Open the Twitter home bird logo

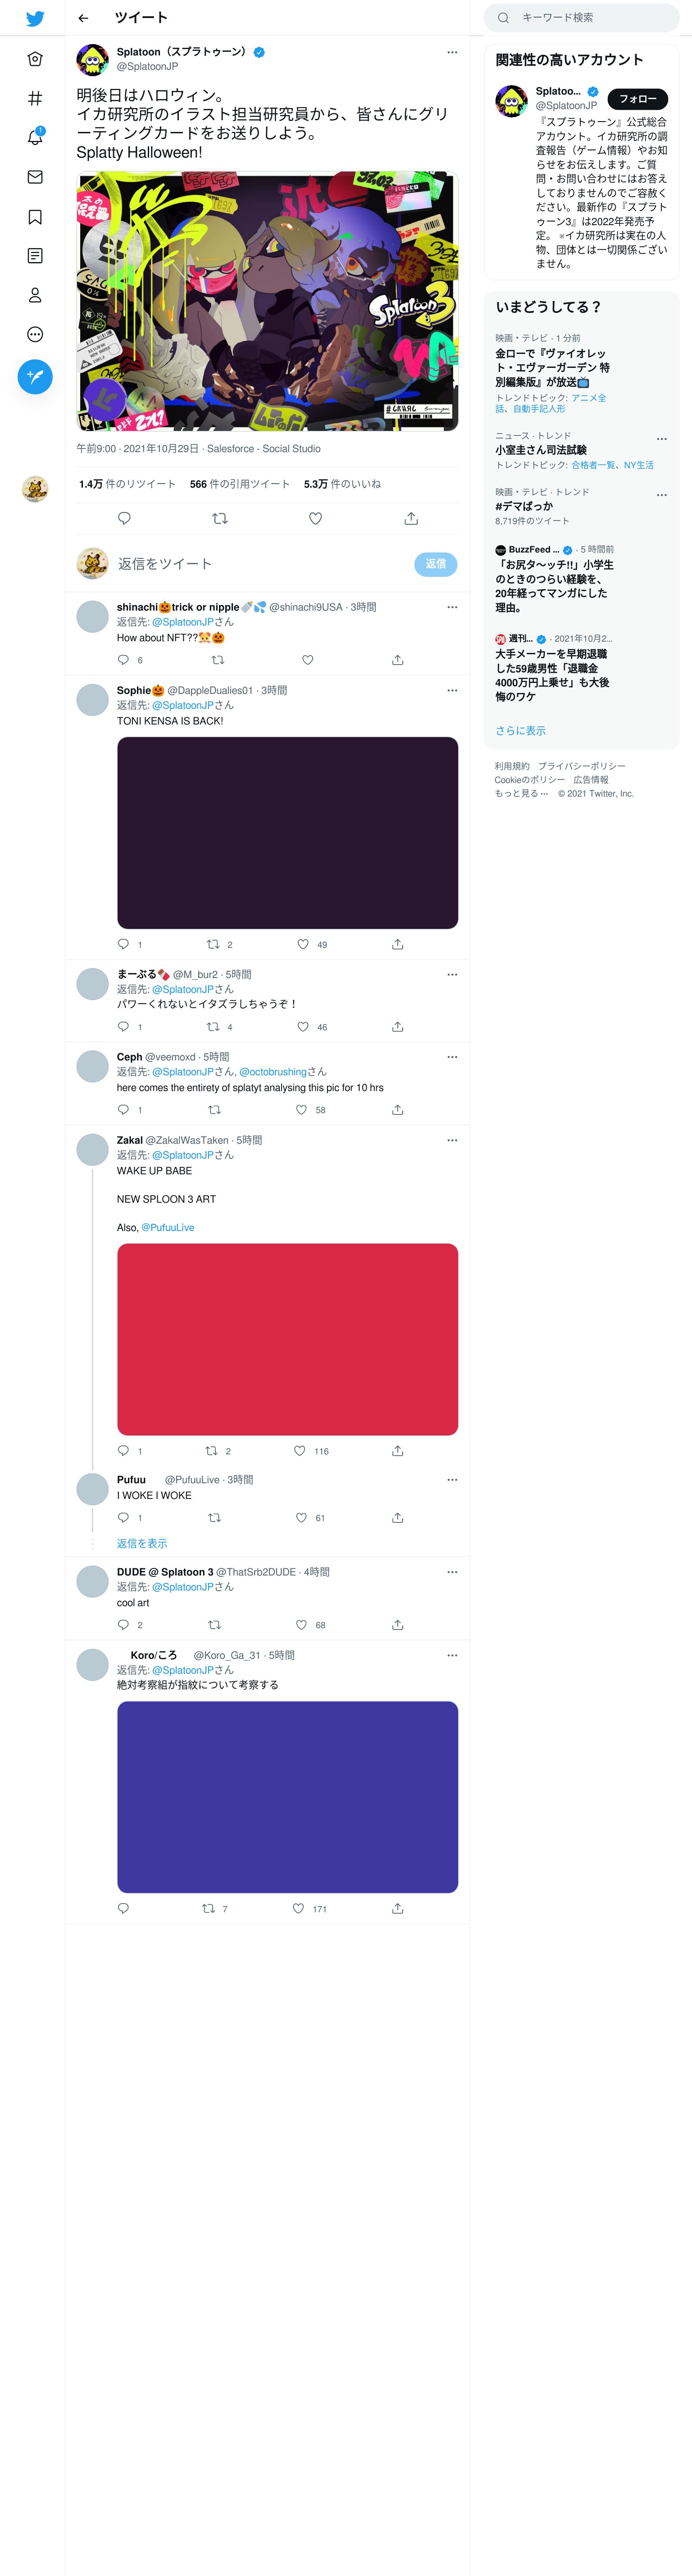[35, 18]
